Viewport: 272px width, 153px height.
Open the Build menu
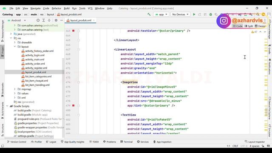67,8
